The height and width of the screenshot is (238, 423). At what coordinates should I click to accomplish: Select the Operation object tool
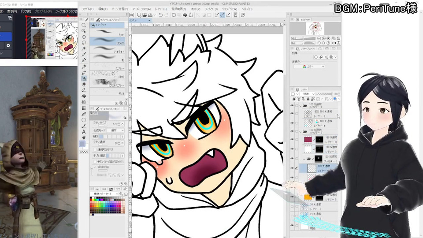pos(84,31)
